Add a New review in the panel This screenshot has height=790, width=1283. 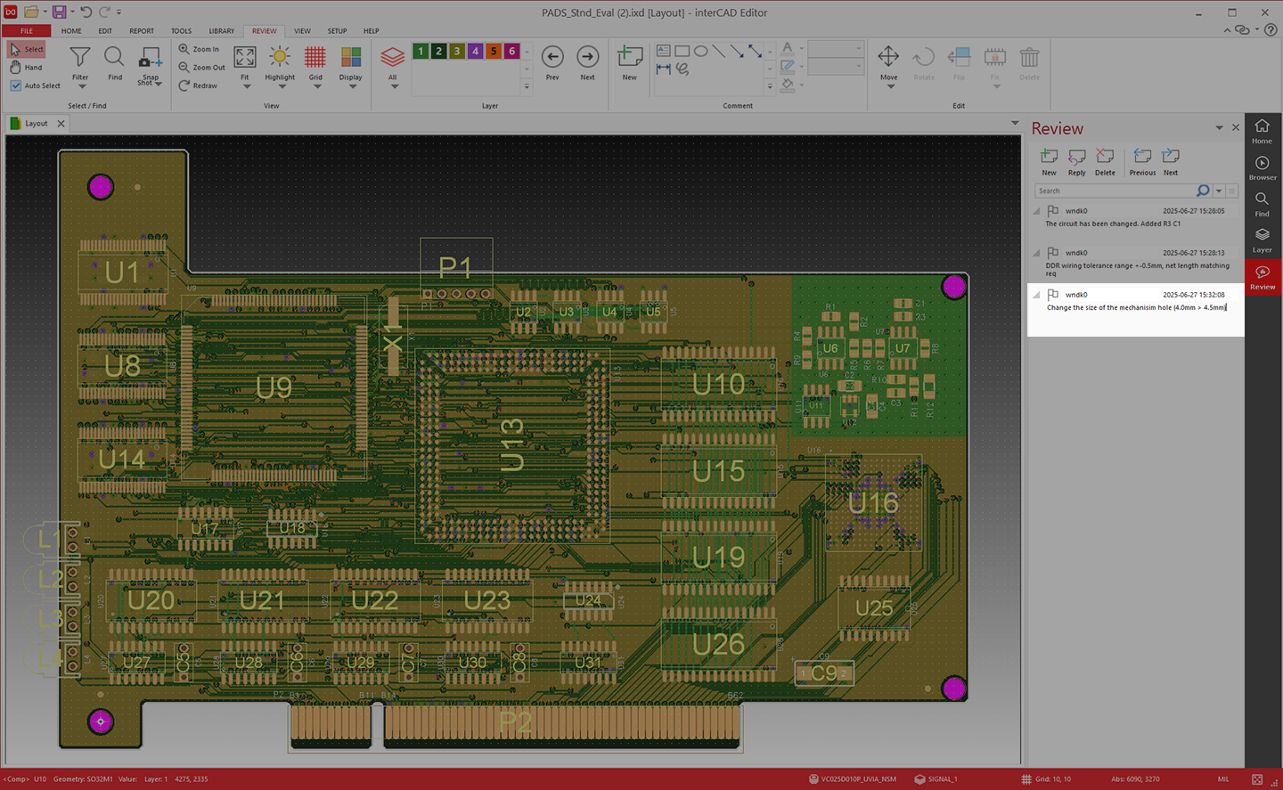coord(1050,162)
